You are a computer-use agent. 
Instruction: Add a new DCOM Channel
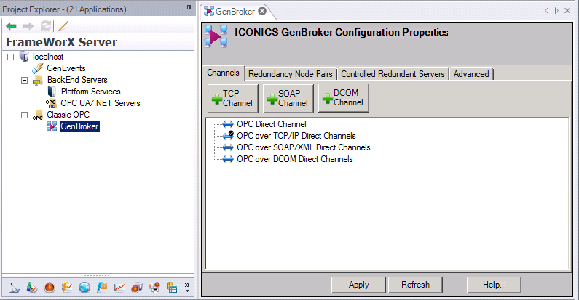[342, 99]
